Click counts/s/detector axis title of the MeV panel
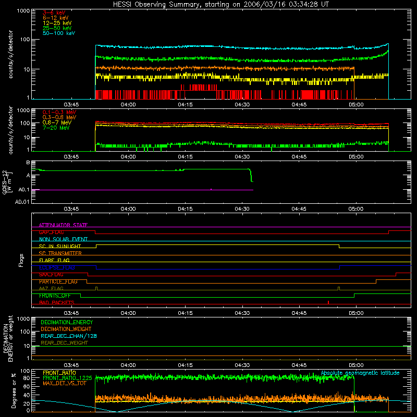417x417 pixels. pos(10,130)
